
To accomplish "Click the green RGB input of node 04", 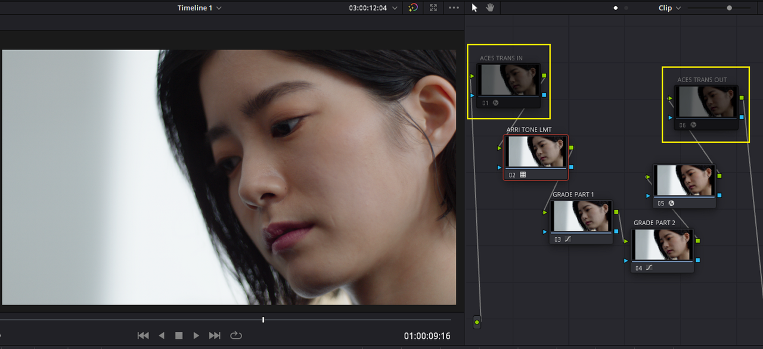I will (626, 241).
